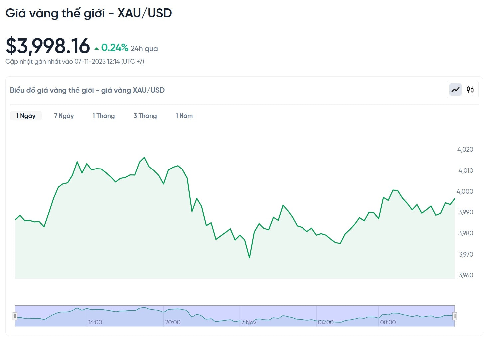Click the green up-arrow beside 0.24%
Viewport: 485px width, 337px height.
(96, 49)
